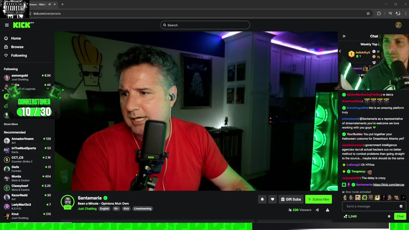Open Siefe recommended channel

coord(27,169)
